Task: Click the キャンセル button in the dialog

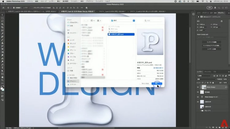Action: [145, 83]
